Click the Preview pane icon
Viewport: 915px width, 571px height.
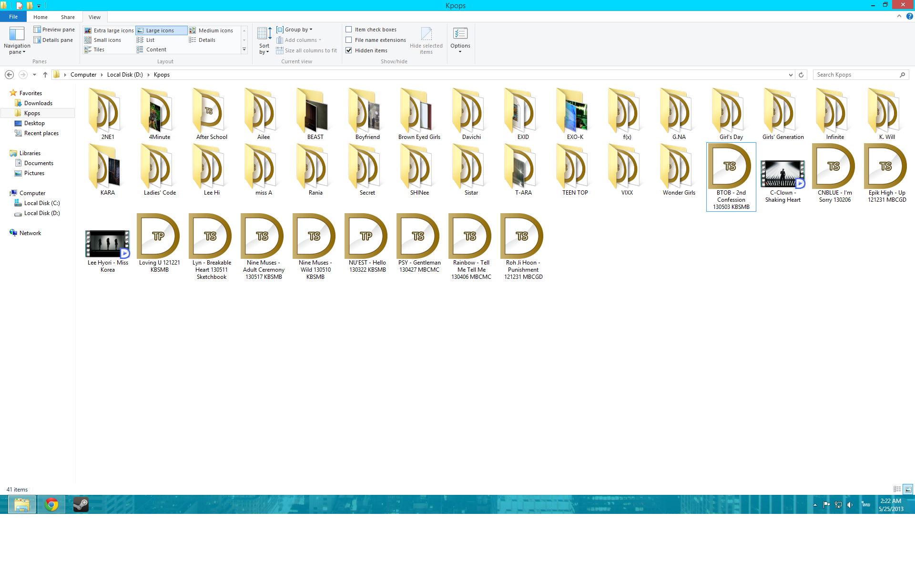tap(37, 30)
